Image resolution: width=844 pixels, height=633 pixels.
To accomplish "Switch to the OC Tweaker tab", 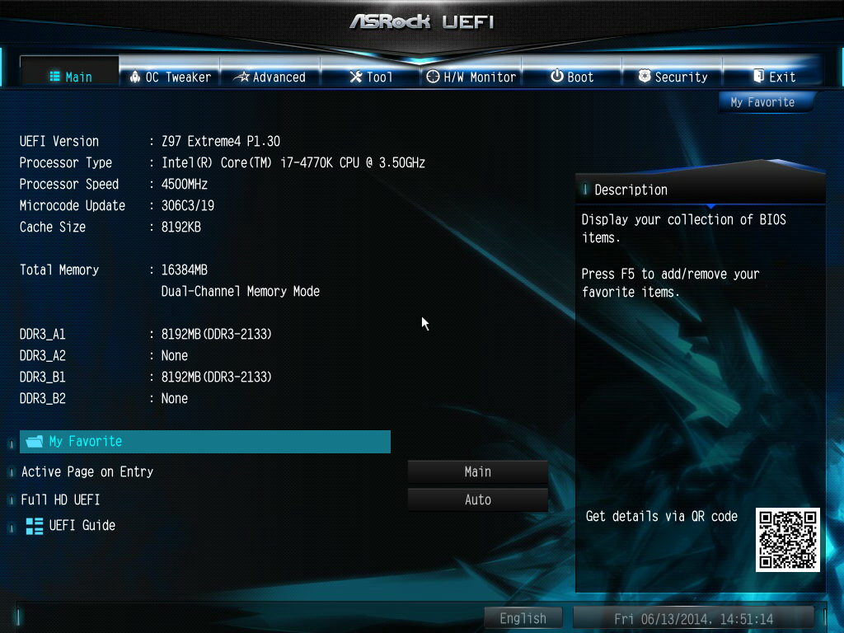I will [170, 77].
